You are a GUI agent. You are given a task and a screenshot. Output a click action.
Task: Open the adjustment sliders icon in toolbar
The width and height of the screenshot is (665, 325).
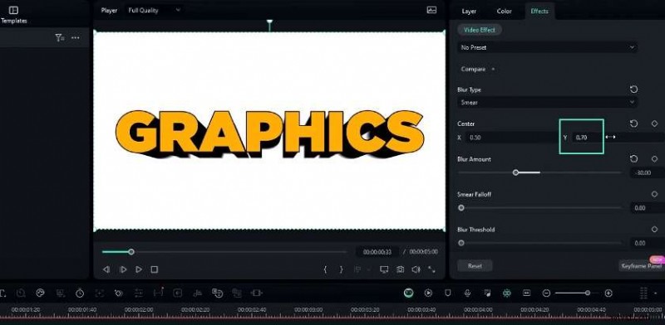[x=139, y=293]
